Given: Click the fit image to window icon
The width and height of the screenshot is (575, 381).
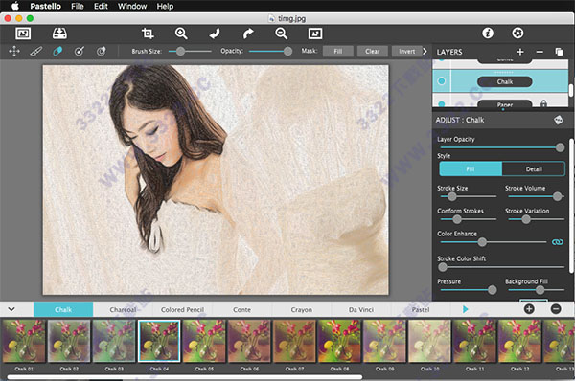Looking at the screenshot, I should point(315,34).
